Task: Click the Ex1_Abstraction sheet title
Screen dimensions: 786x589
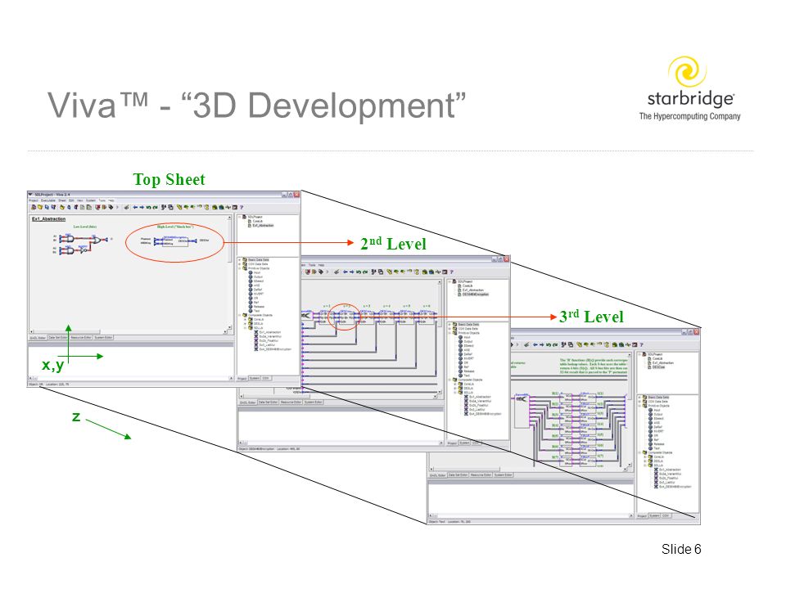Action: coord(48,219)
